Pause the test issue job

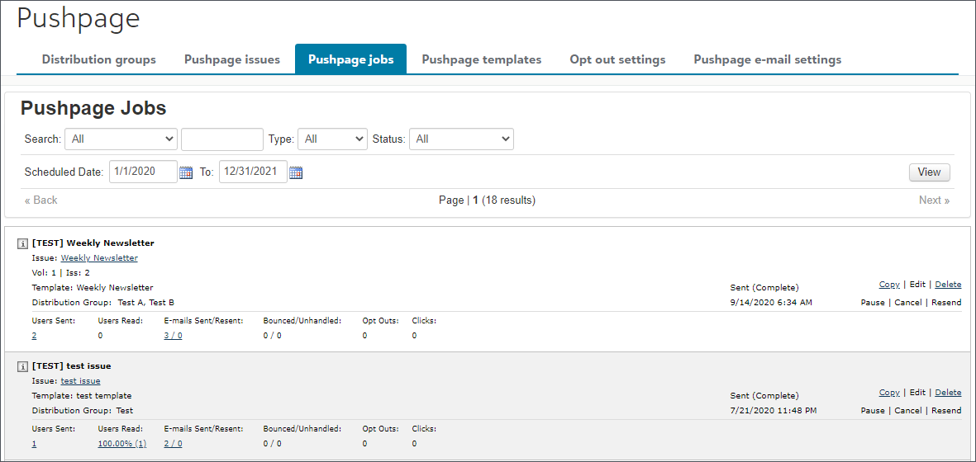(873, 411)
